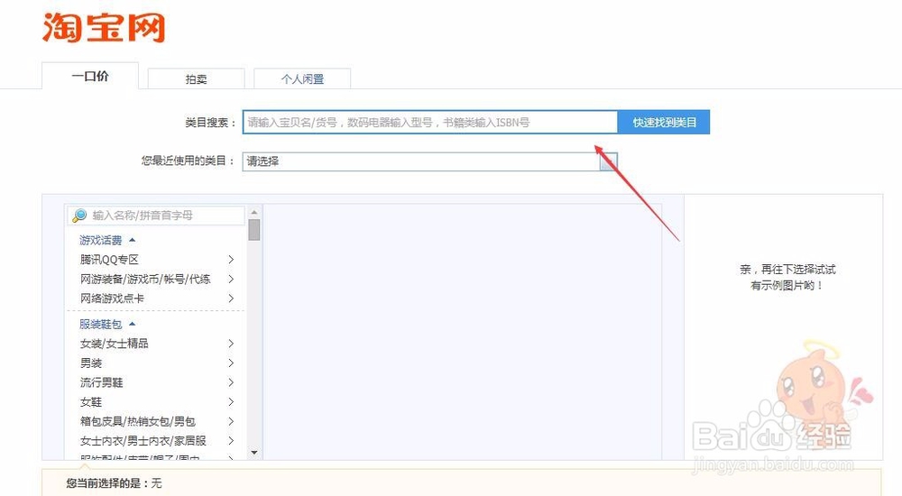This screenshot has height=496, width=902.
Task: Click the 您当前选择的是：无 status text
Action: 114,483
